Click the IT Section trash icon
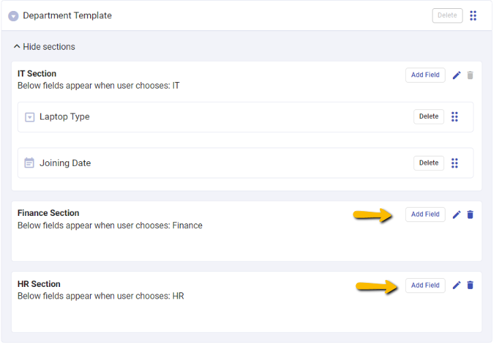This screenshot has width=498, height=345. click(470, 75)
